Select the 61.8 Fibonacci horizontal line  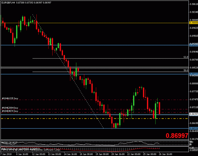click(x=111, y=58)
